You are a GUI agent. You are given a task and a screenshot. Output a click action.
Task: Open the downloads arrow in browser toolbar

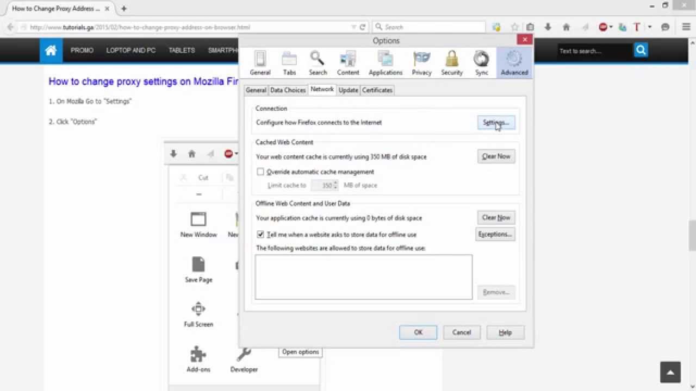[x=548, y=27]
